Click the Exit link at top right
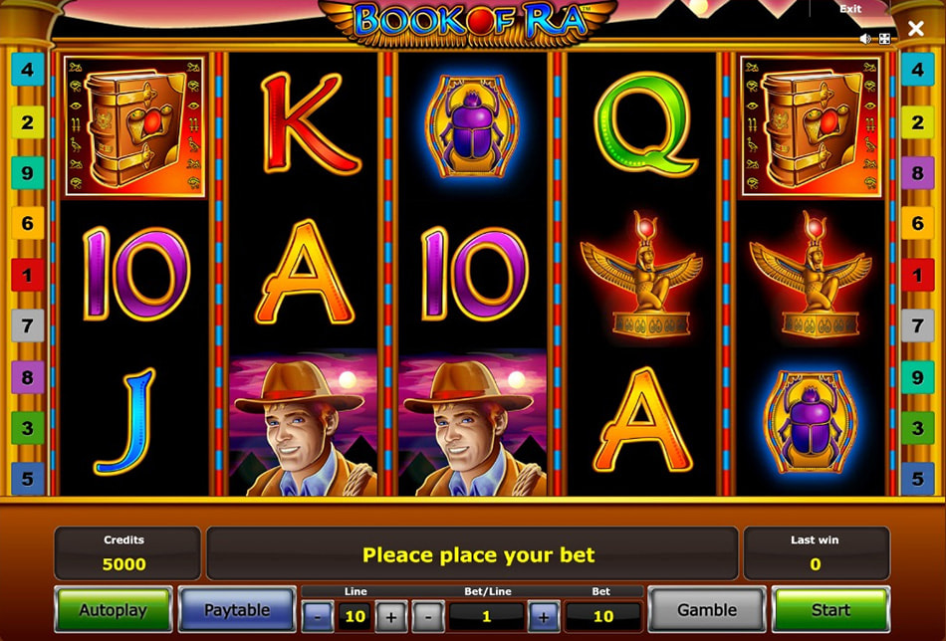Viewport: 946px width, 641px height. [850, 9]
